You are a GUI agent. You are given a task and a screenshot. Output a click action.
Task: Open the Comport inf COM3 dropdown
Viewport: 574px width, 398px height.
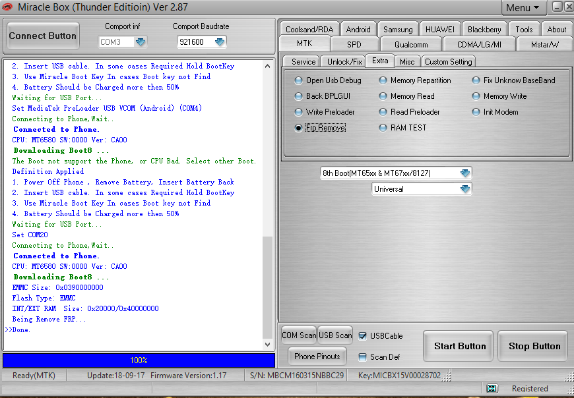(x=141, y=42)
